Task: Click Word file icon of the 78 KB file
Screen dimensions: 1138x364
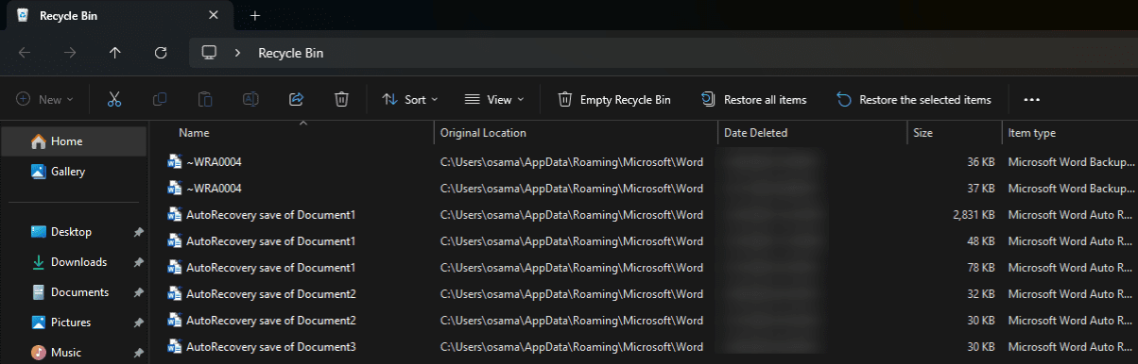Action: coord(174,268)
